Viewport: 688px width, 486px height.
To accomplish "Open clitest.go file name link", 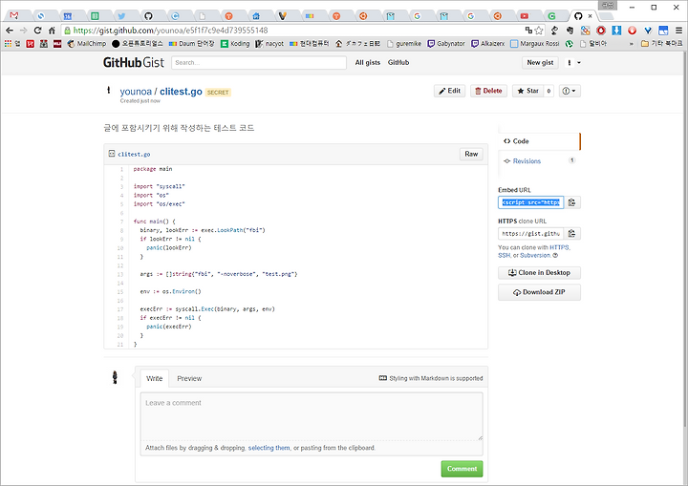I will click(x=134, y=155).
